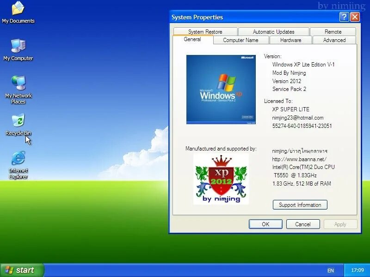Click the XP 2012 by nimjing crest logo
The image size is (370, 277).
[221, 179]
